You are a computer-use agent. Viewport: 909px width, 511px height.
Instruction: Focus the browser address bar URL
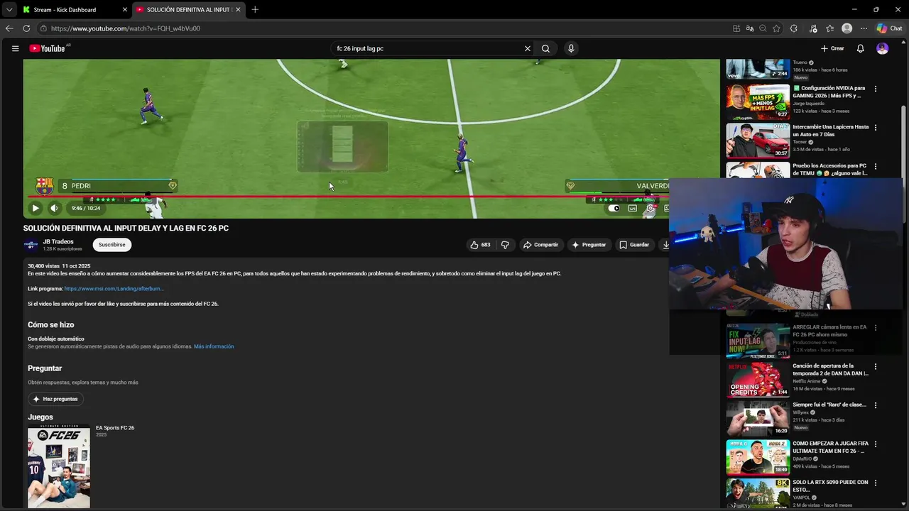(x=126, y=28)
